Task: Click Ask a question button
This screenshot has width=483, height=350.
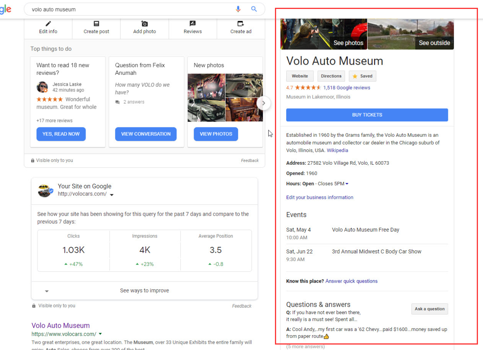Action: [x=430, y=309]
